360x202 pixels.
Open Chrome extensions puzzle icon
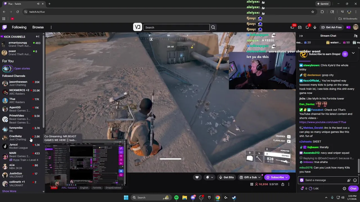pyautogui.click(x=322, y=12)
